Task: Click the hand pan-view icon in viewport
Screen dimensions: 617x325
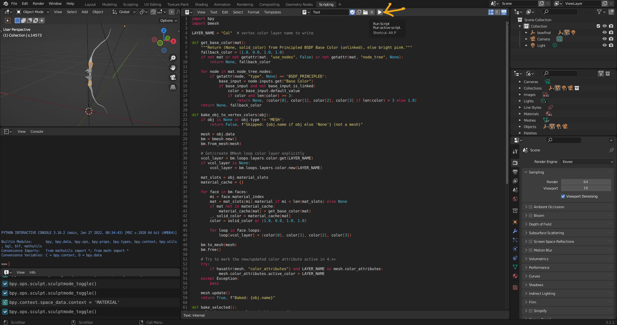Action: [x=173, y=68]
